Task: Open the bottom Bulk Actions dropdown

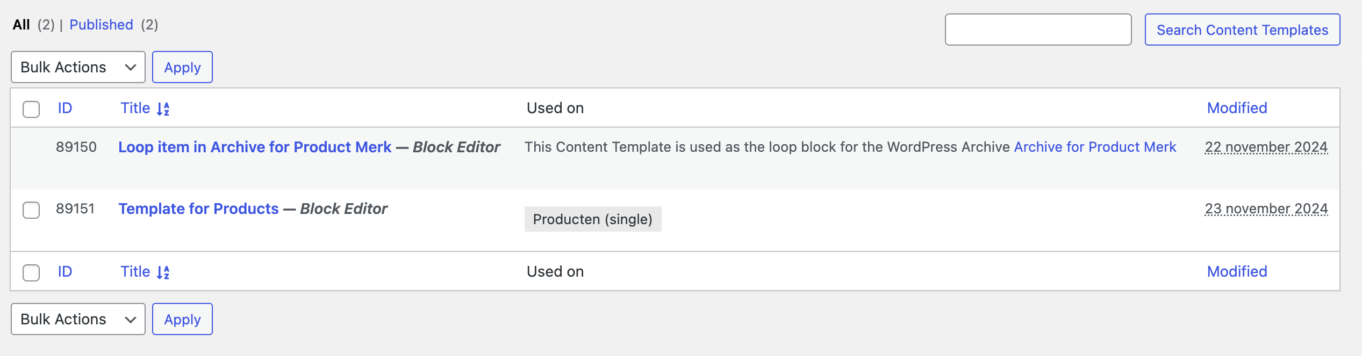Action: [x=78, y=319]
